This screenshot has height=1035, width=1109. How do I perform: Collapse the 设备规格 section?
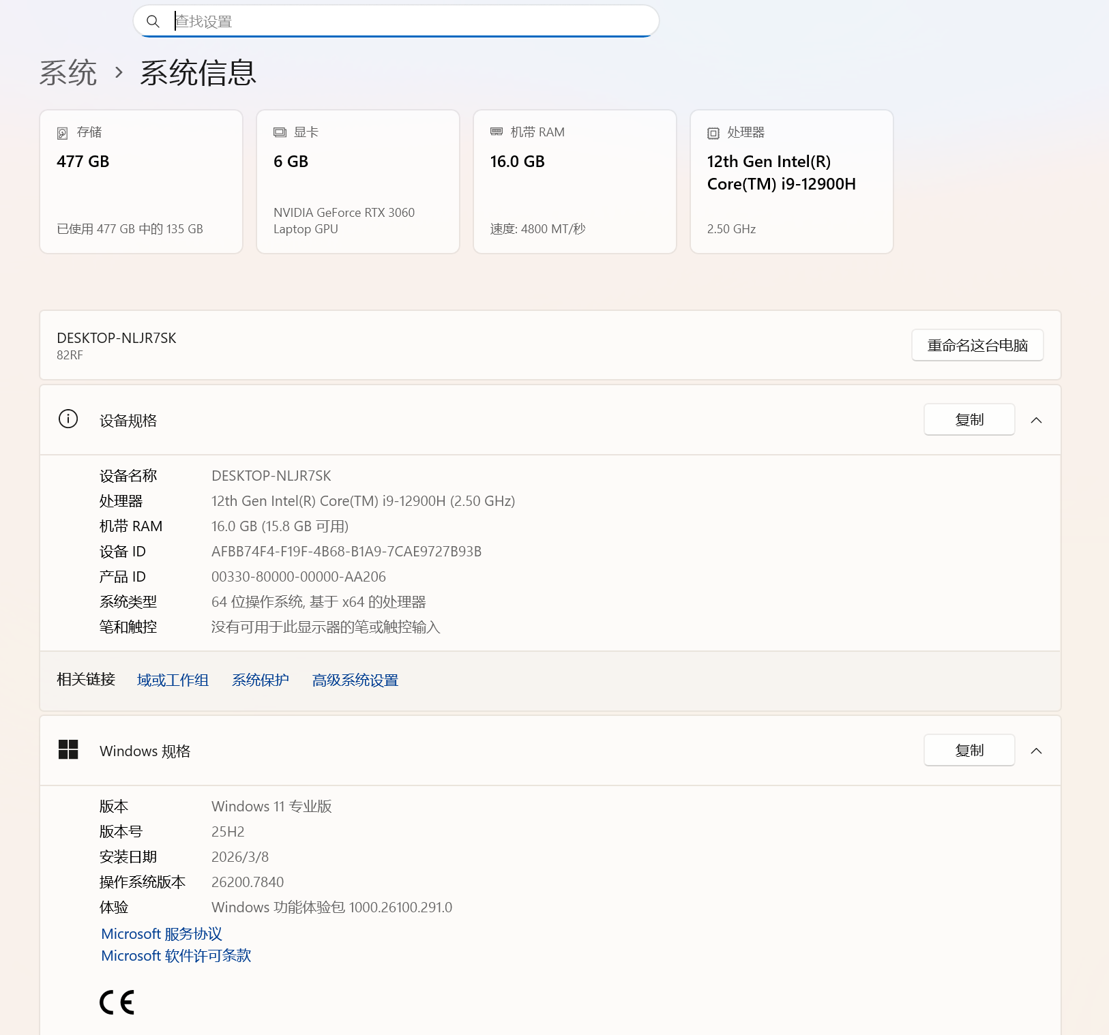[1036, 420]
